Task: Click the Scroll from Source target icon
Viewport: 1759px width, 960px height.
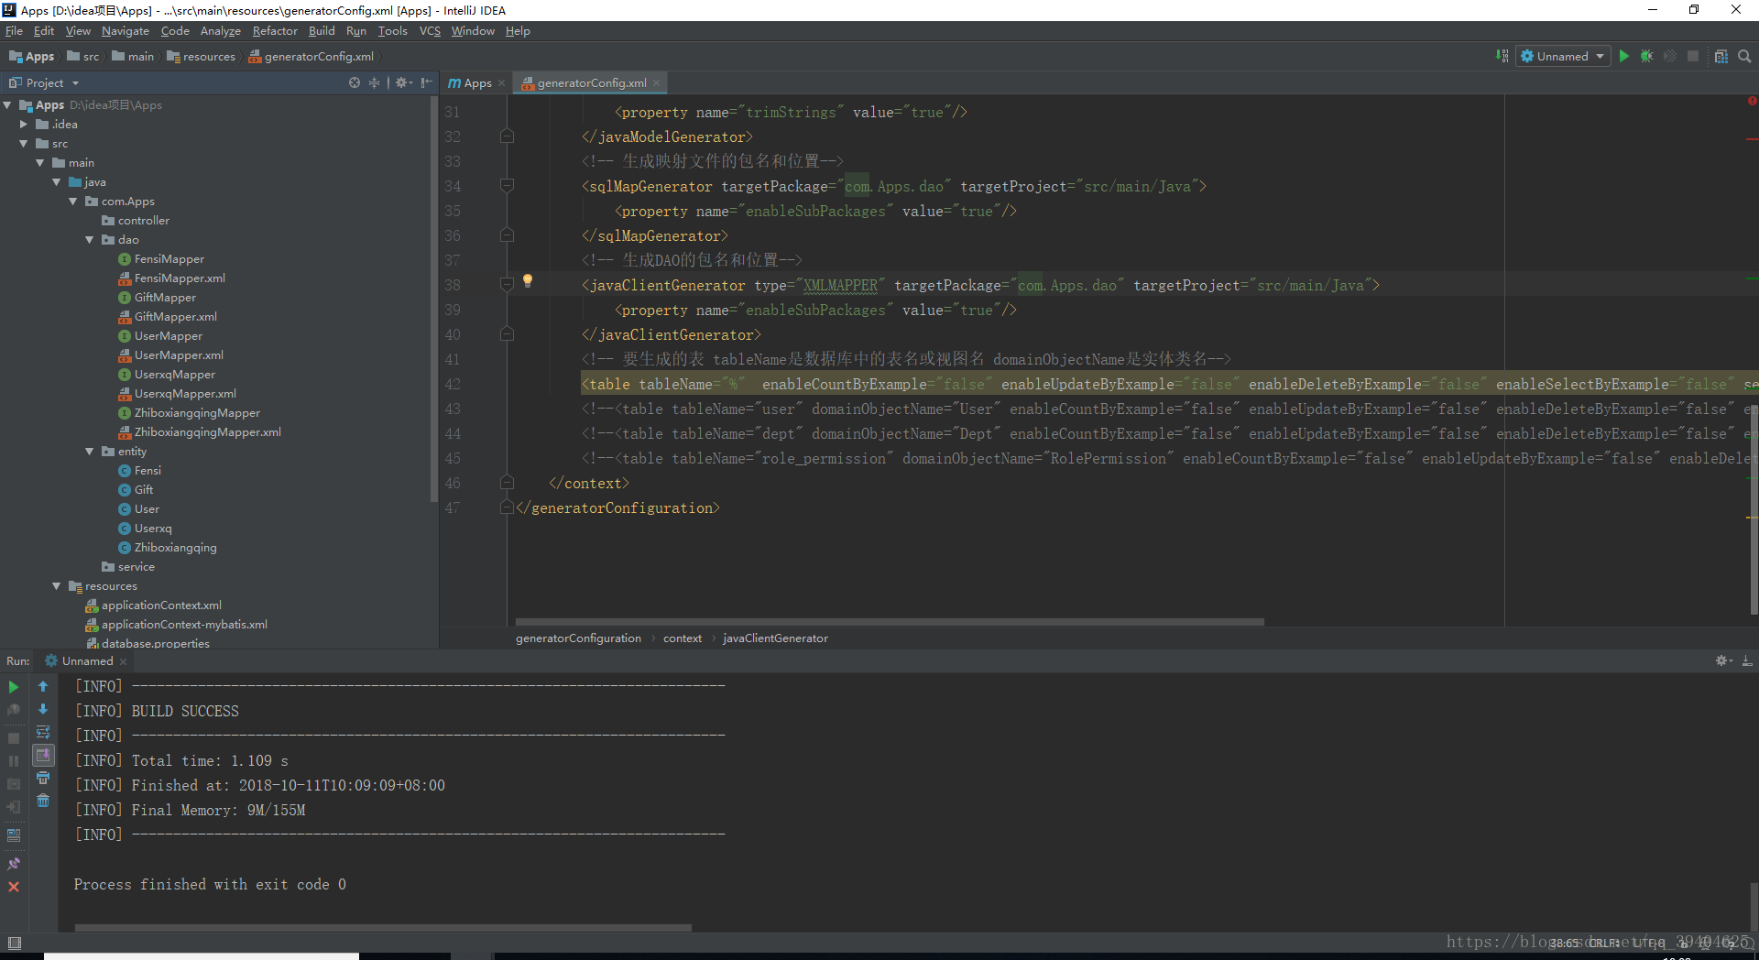Action: (x=355, y=82)
